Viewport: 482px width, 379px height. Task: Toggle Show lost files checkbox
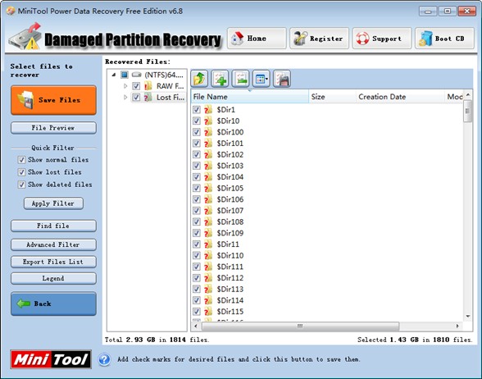[21, 172]
